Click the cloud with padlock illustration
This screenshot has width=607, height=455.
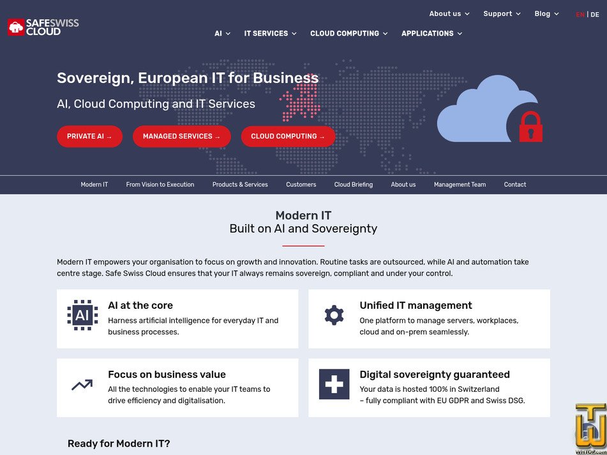pyautogui.click(x=490, y=108)
